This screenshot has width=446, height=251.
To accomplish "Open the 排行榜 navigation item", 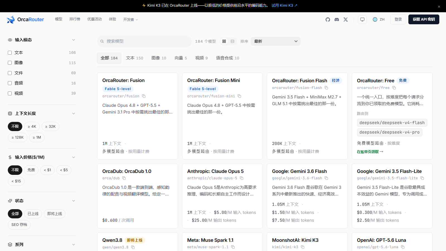I will coord(75,19).
